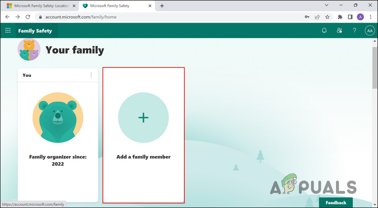Click the scrollbar down arrow

click(x=375, y=205)
